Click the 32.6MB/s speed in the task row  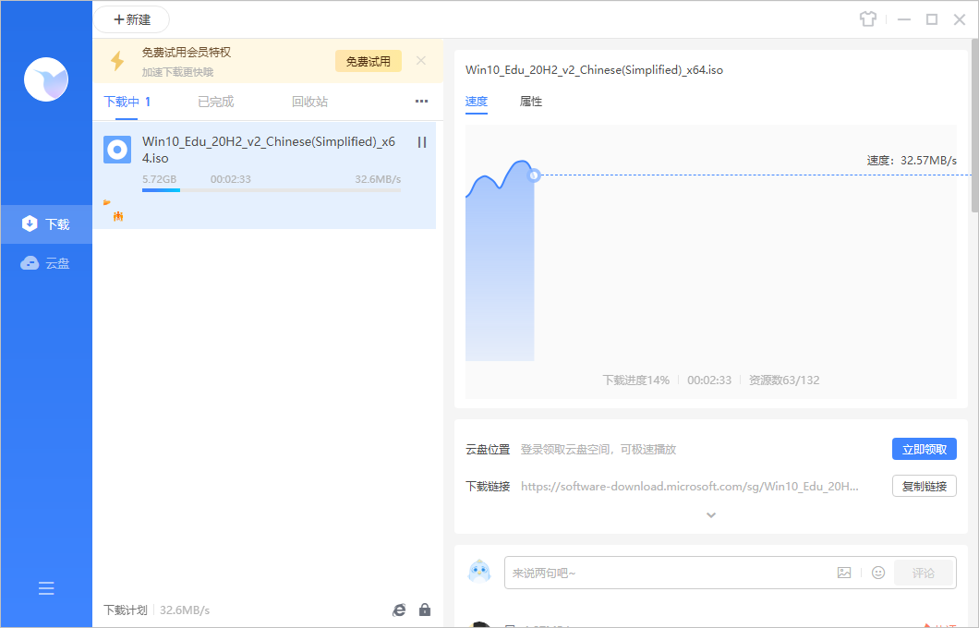pyautogui.click(x=378, y=179)
